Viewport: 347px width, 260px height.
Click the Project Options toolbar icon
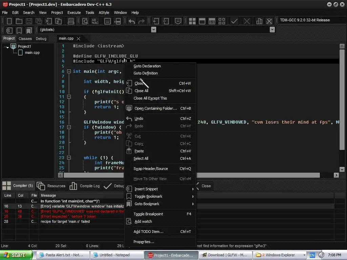178,21
